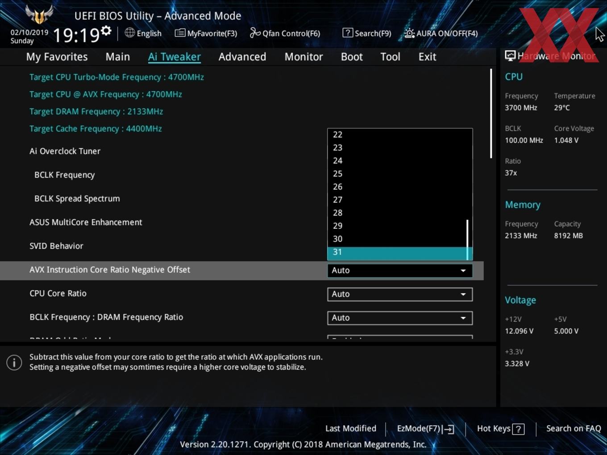Expand the CPU Core Ratio dropdown
The image size is (607, 455).
point(400,294)
